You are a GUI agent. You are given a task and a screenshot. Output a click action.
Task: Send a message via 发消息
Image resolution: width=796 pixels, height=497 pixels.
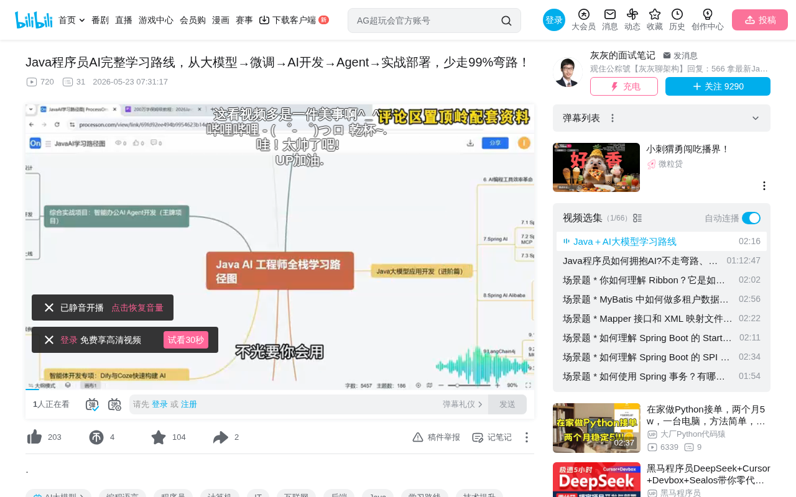point(680,55)
